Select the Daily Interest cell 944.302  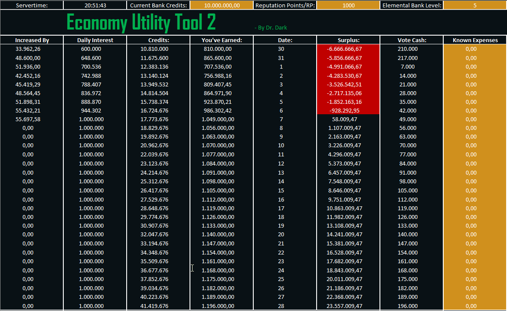pos(91,110)
